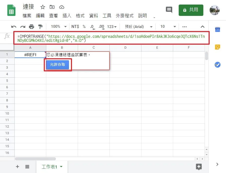Open the Google Sheets home icon
Viewport: 226px width, 173px height.
pyautogui.click(x=11, y=10)
